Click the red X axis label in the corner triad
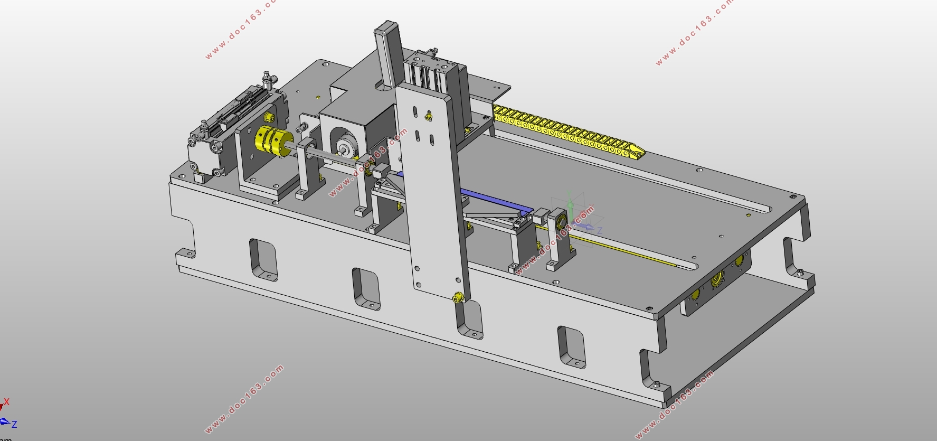The width and height of the screenshot is (937, 441). [x=7, y=402]
